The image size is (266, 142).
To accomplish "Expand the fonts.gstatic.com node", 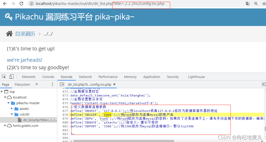I will [5, 126].
